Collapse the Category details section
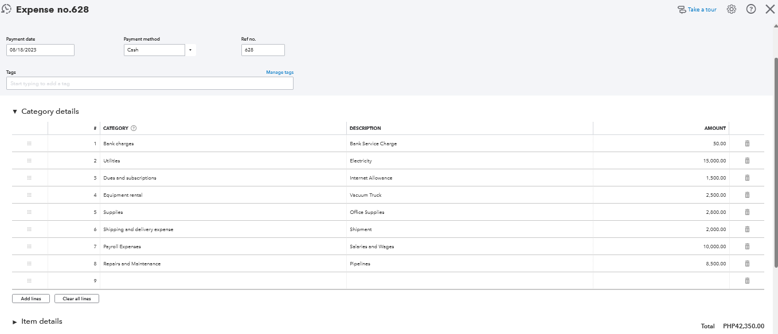The image size is (778, 334). [x=15, y=112]
